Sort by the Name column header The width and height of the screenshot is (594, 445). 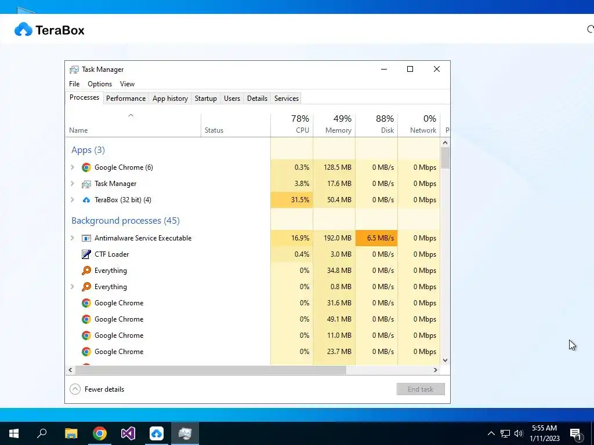(x=133, y=125)
